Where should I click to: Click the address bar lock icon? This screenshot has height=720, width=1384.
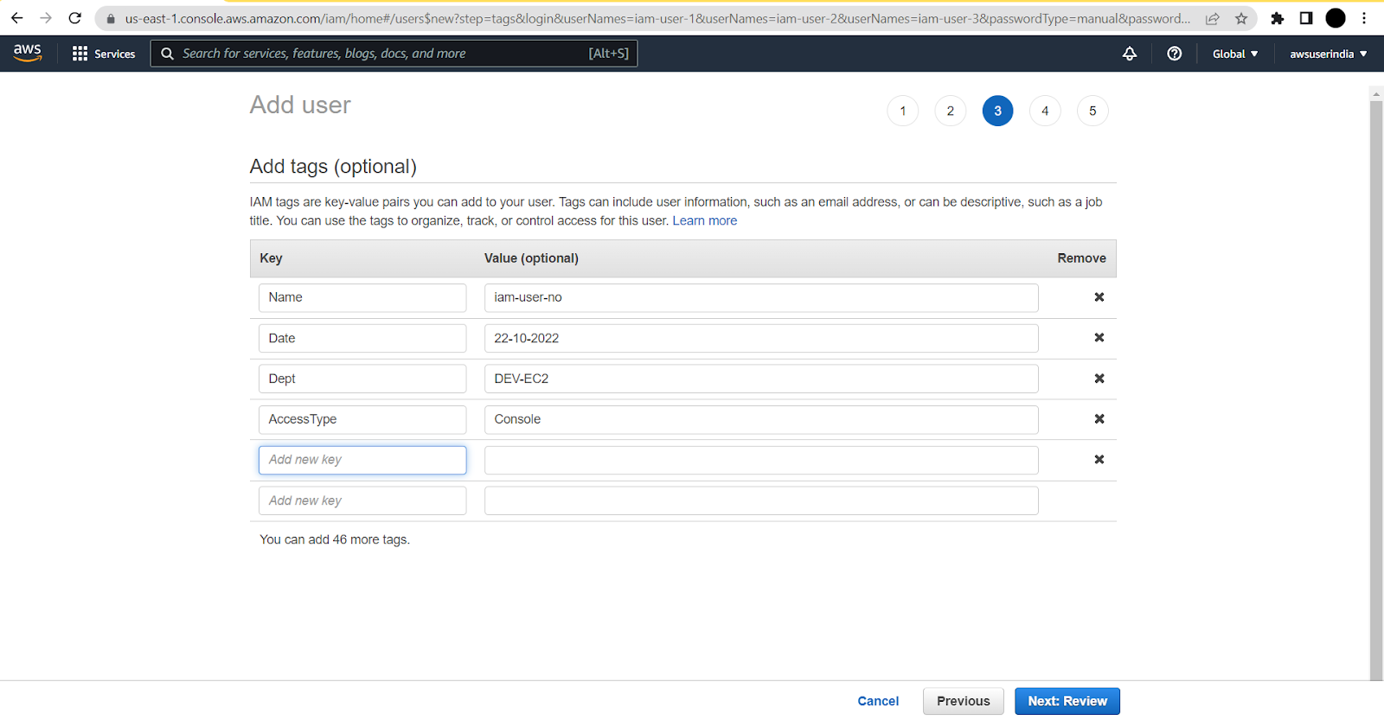click(x=111, y=19)
